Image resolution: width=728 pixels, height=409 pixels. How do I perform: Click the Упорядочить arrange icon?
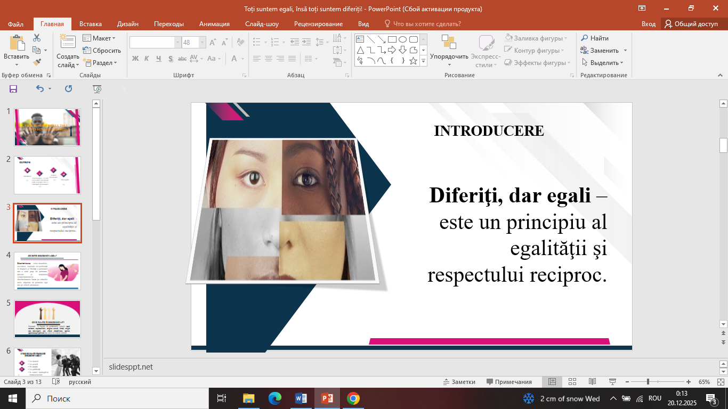[x=449, y=43]
